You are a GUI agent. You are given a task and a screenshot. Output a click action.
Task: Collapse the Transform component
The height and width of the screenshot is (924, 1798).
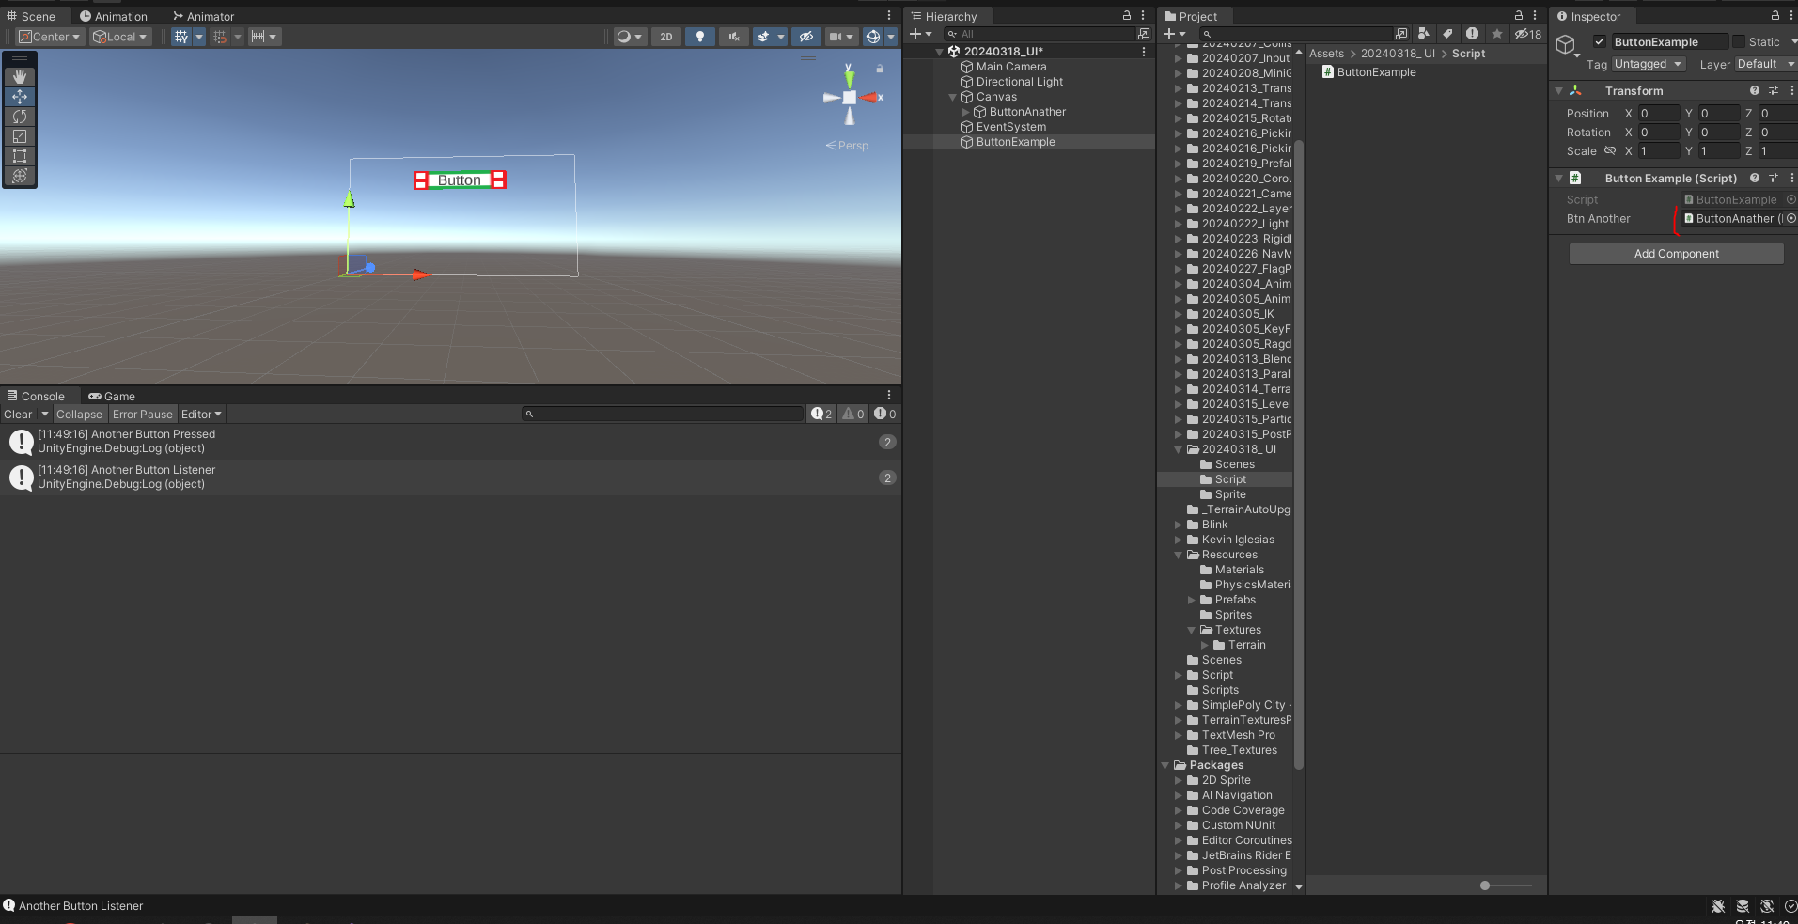point(1559,91)
